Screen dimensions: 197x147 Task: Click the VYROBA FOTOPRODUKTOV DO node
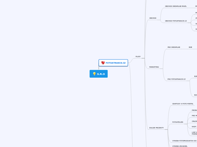coord(184,141)
